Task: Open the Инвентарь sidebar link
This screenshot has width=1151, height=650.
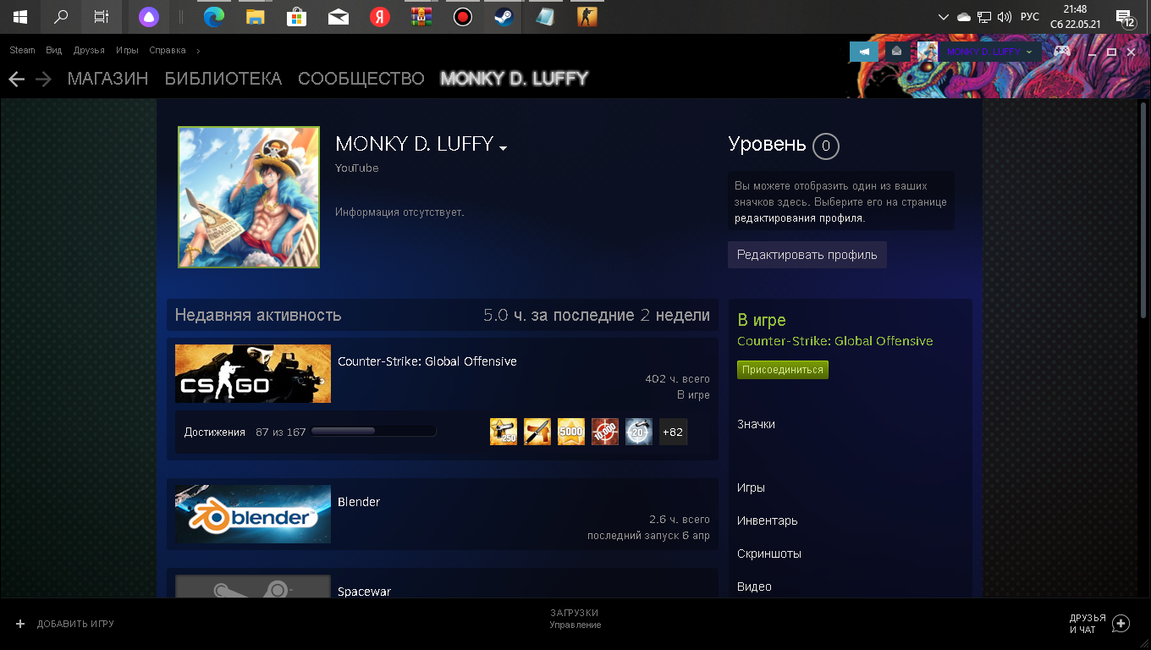Action: [x=768, y=521]
